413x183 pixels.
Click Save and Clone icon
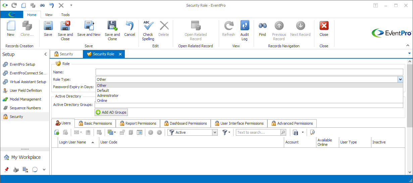point(112,26)
